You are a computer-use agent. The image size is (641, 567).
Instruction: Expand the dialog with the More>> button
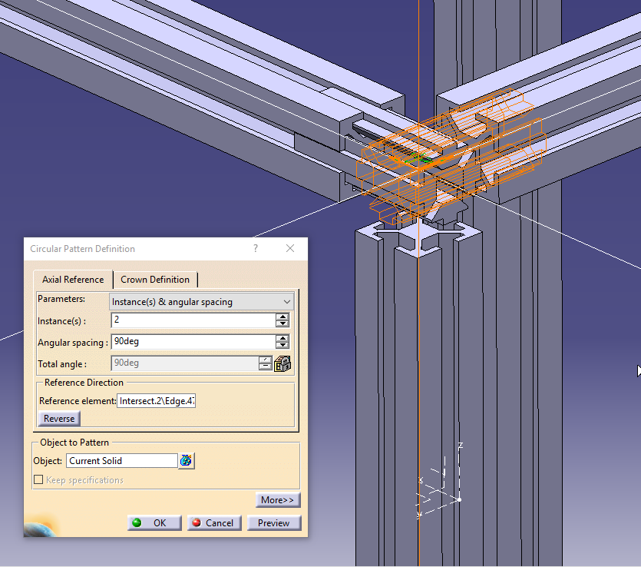tap(277, 499)
